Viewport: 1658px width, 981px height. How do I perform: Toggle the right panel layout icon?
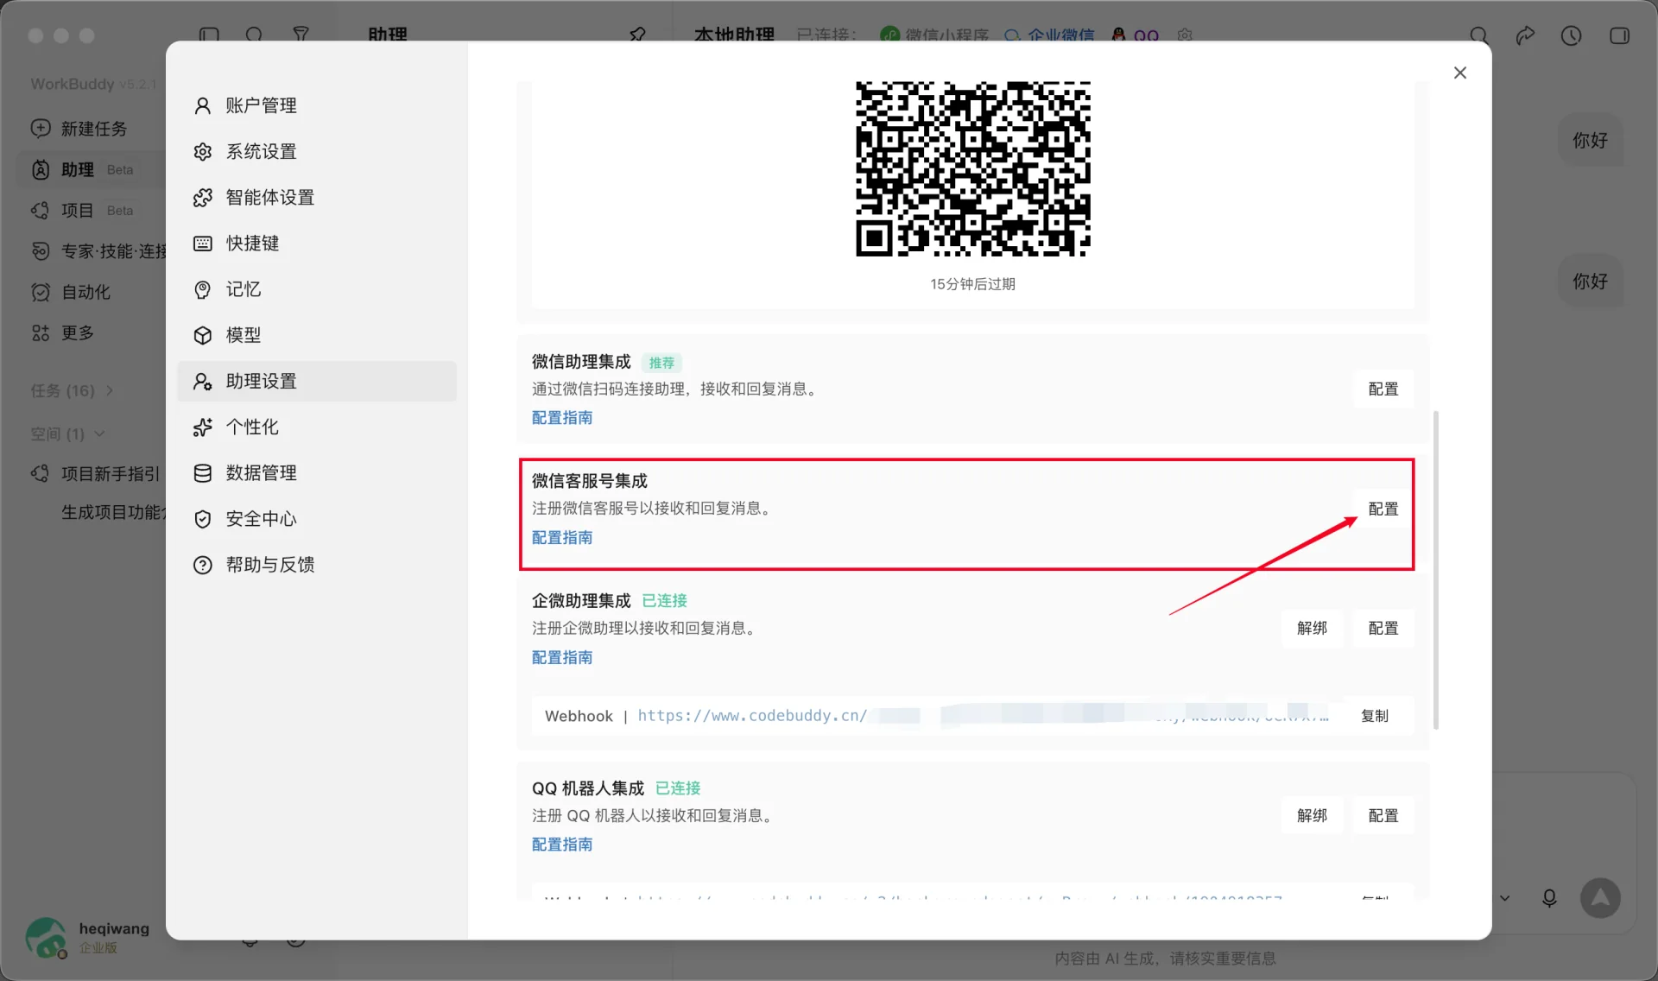(x=1619, y=35)
